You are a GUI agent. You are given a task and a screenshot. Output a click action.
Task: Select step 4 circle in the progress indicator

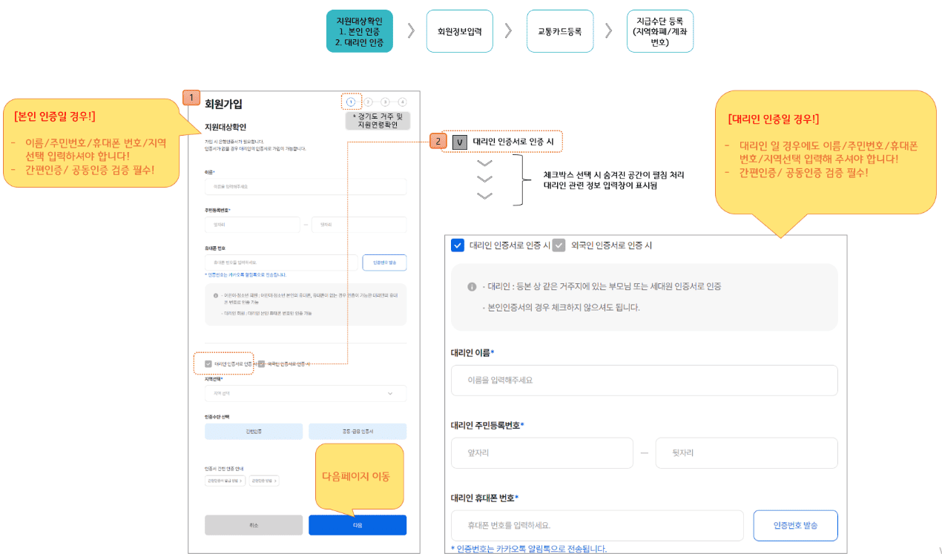403,102
